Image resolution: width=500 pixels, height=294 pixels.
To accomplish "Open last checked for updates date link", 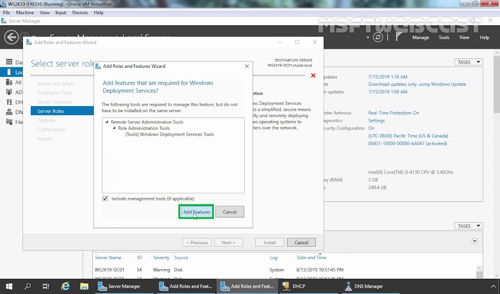I will pyautogui.click(x=388, y=92).
